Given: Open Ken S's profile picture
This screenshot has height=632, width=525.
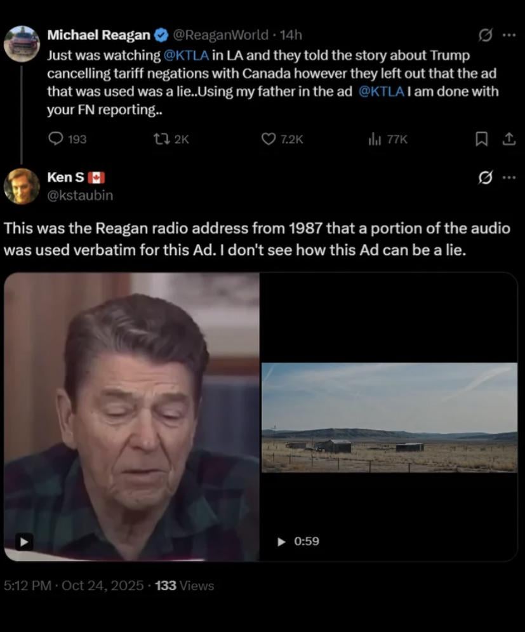Looking at the screenshot, I should [22, 186].
